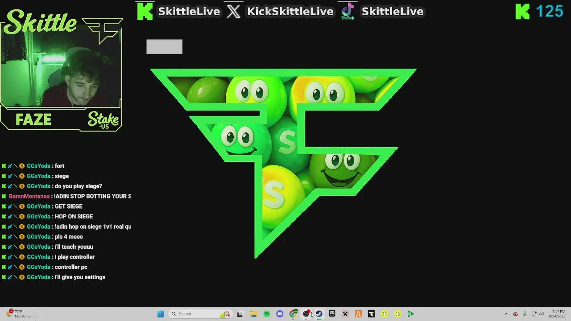Image resolution: width=571 pixels, height=321 pixels.
Task: Open Task View on the taskbar
Action: point(240,314)
